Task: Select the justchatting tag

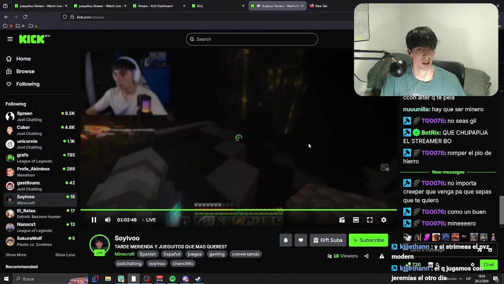Action: [129, 263]
